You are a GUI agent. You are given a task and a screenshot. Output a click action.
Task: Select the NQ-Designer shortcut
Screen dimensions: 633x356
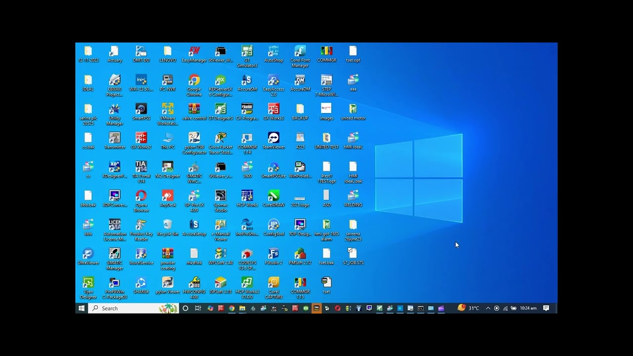click(x=168, y=170)
